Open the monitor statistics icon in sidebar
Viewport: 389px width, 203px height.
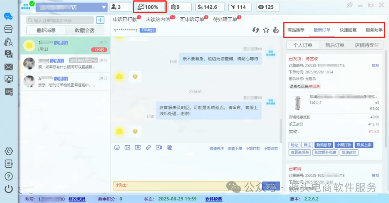[8, 79]
